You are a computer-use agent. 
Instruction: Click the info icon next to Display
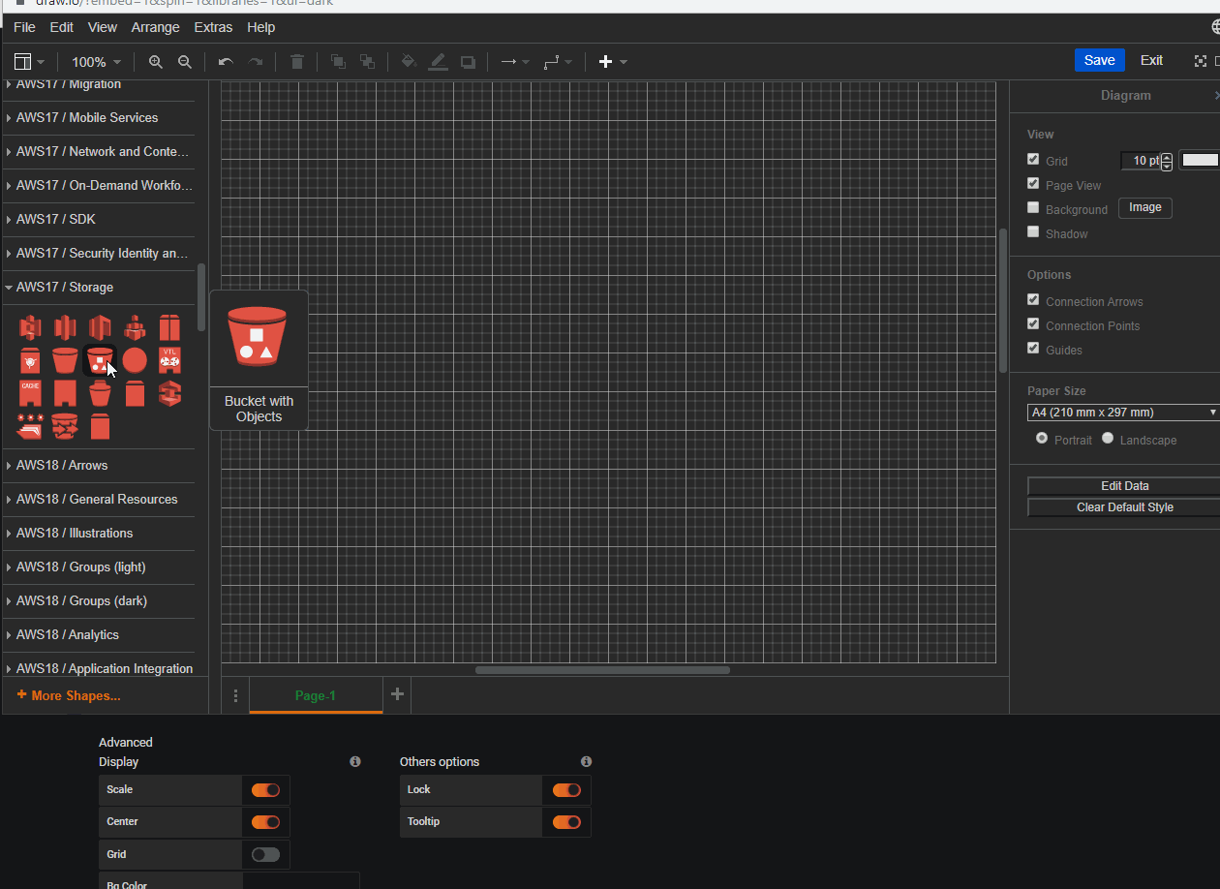[355, 762]
